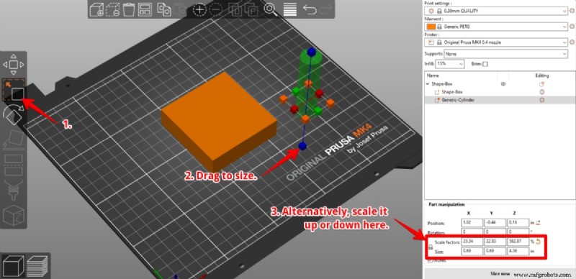Click the Remove instance minus icon
This screenshot has width=576, height=279.
coord(216,9)
